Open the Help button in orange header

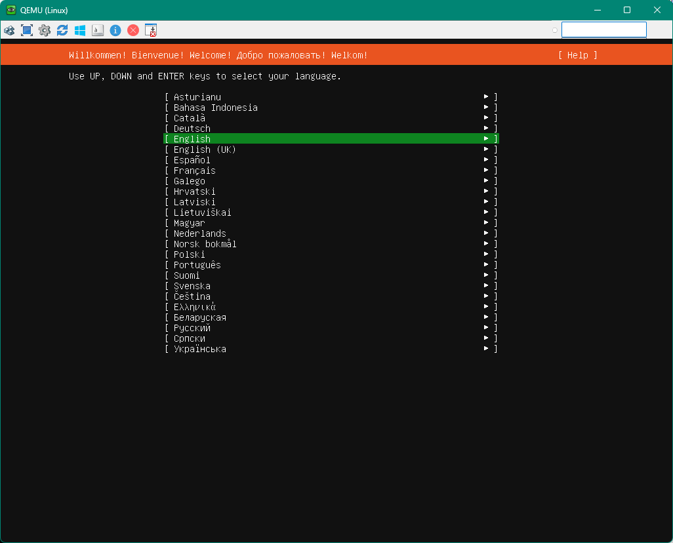pyautogui.click(x=578, y=55)
